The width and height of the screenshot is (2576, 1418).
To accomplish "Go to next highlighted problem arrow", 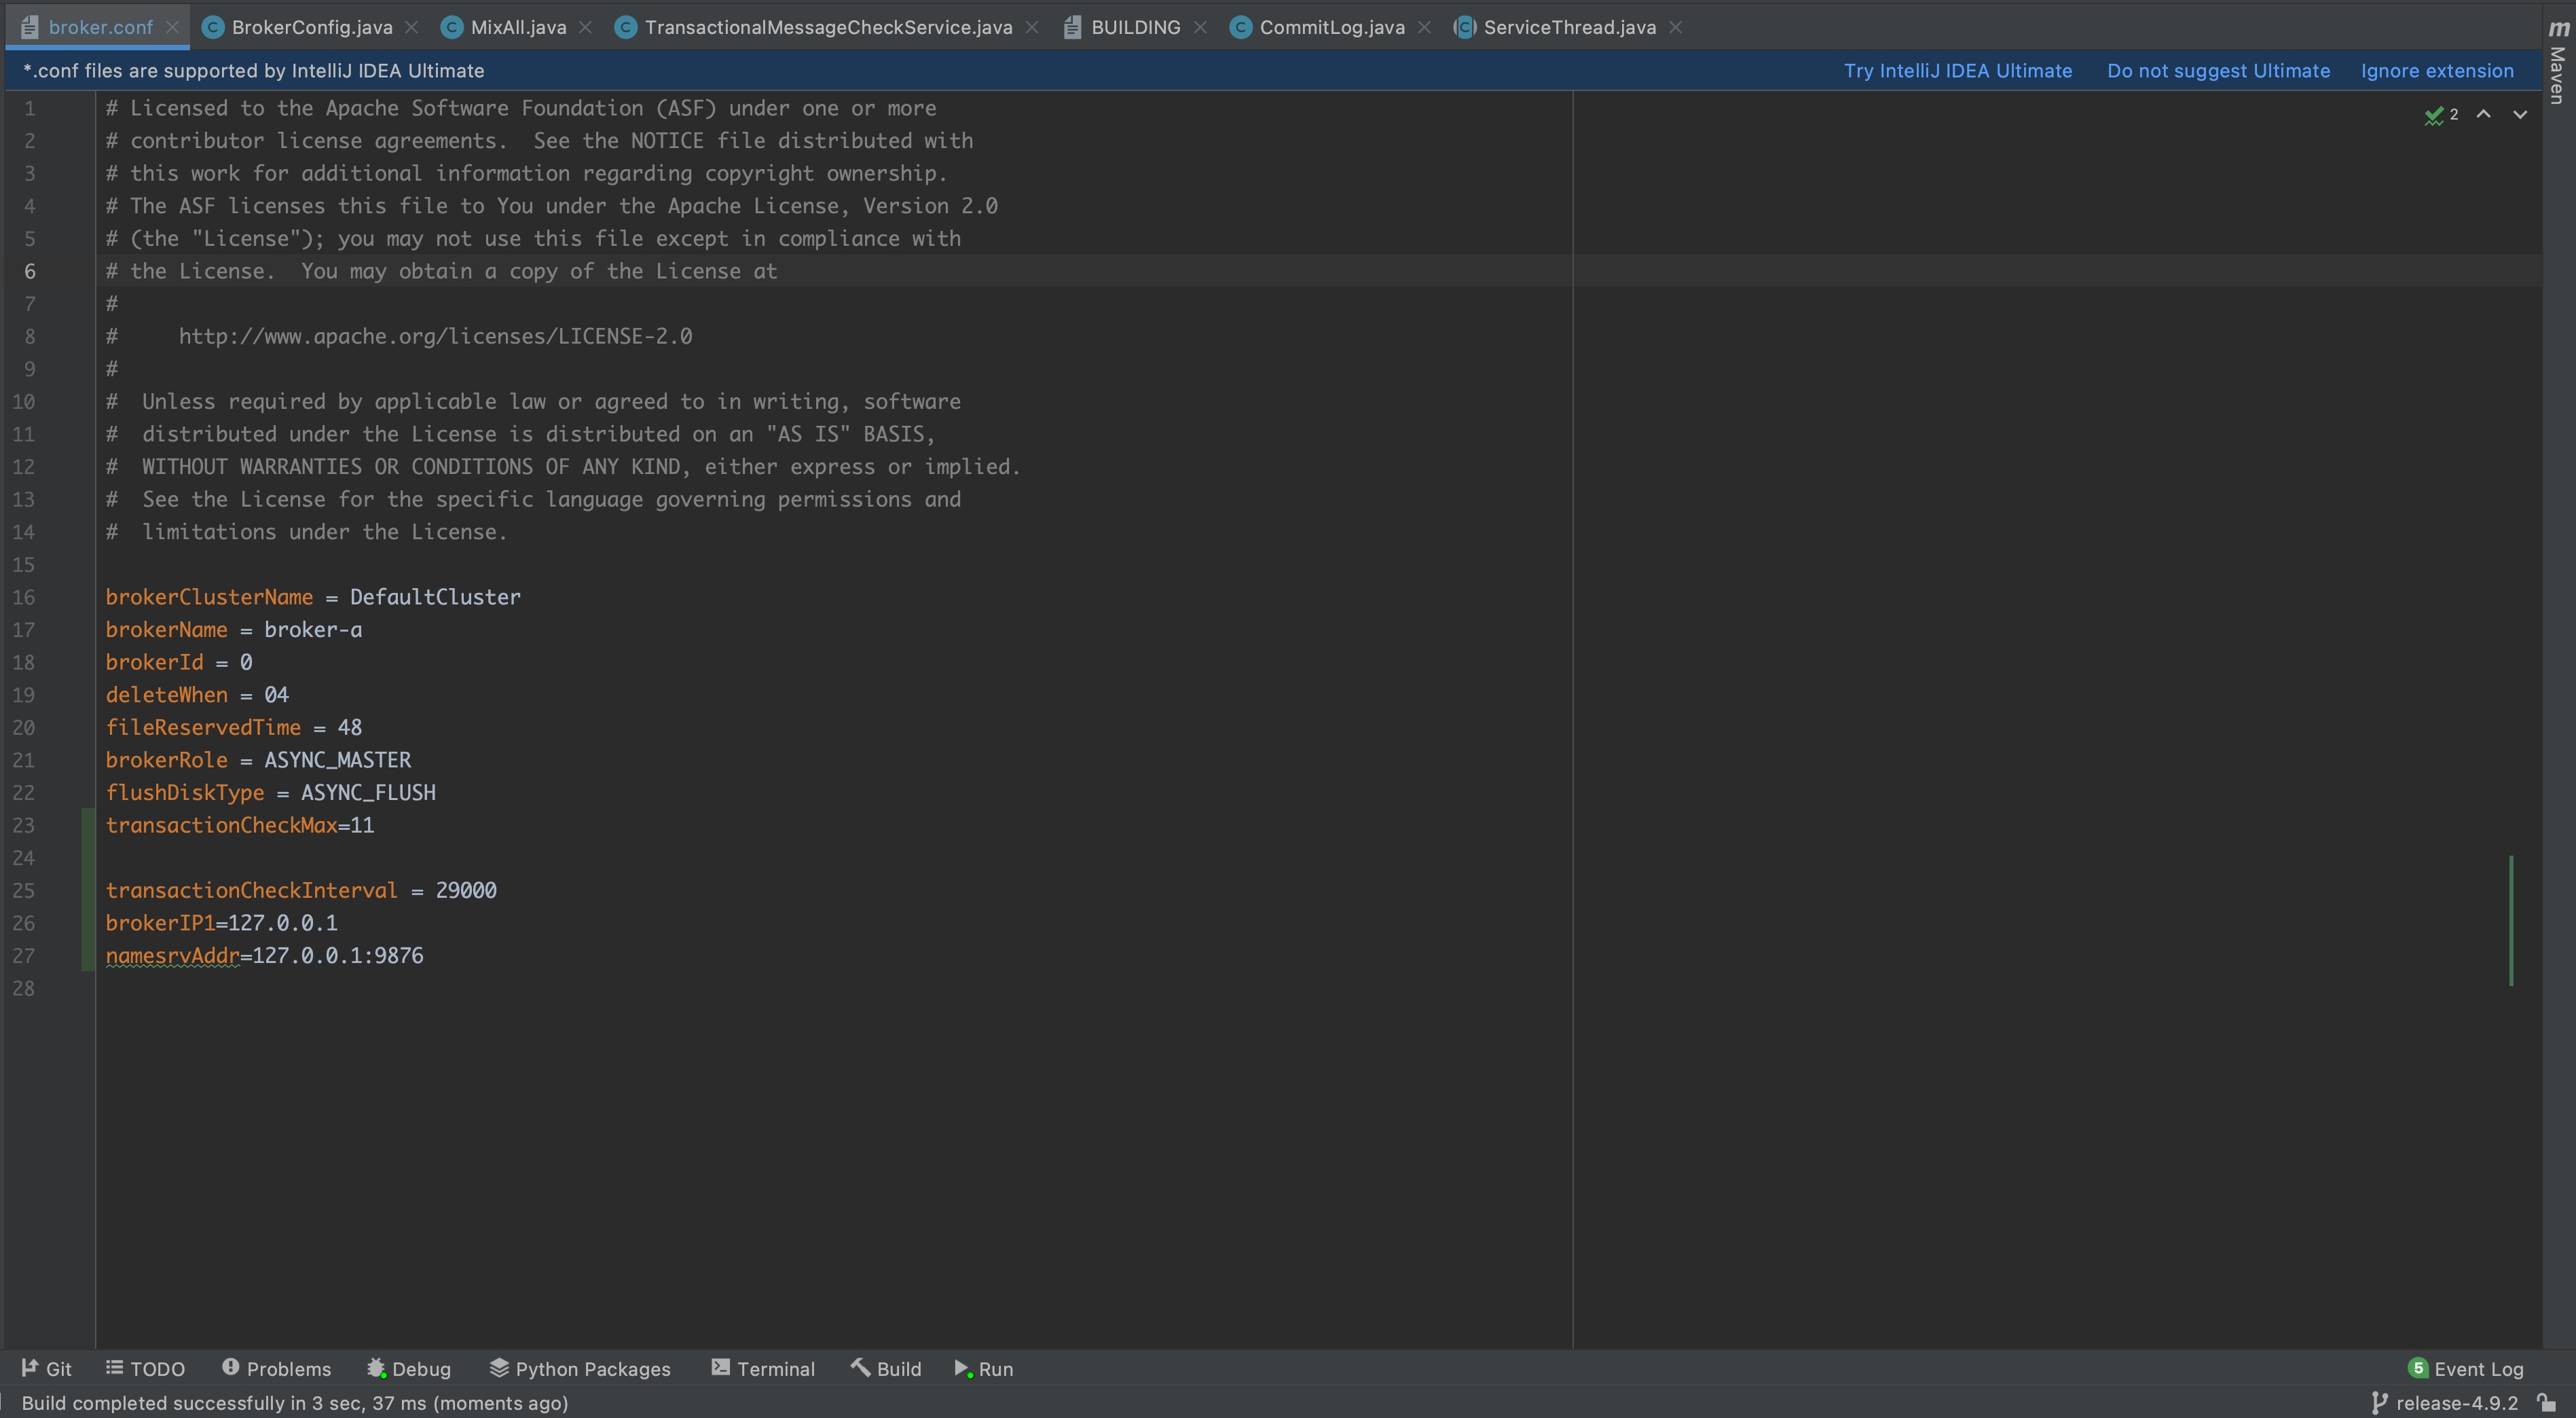I will 2520,115.
